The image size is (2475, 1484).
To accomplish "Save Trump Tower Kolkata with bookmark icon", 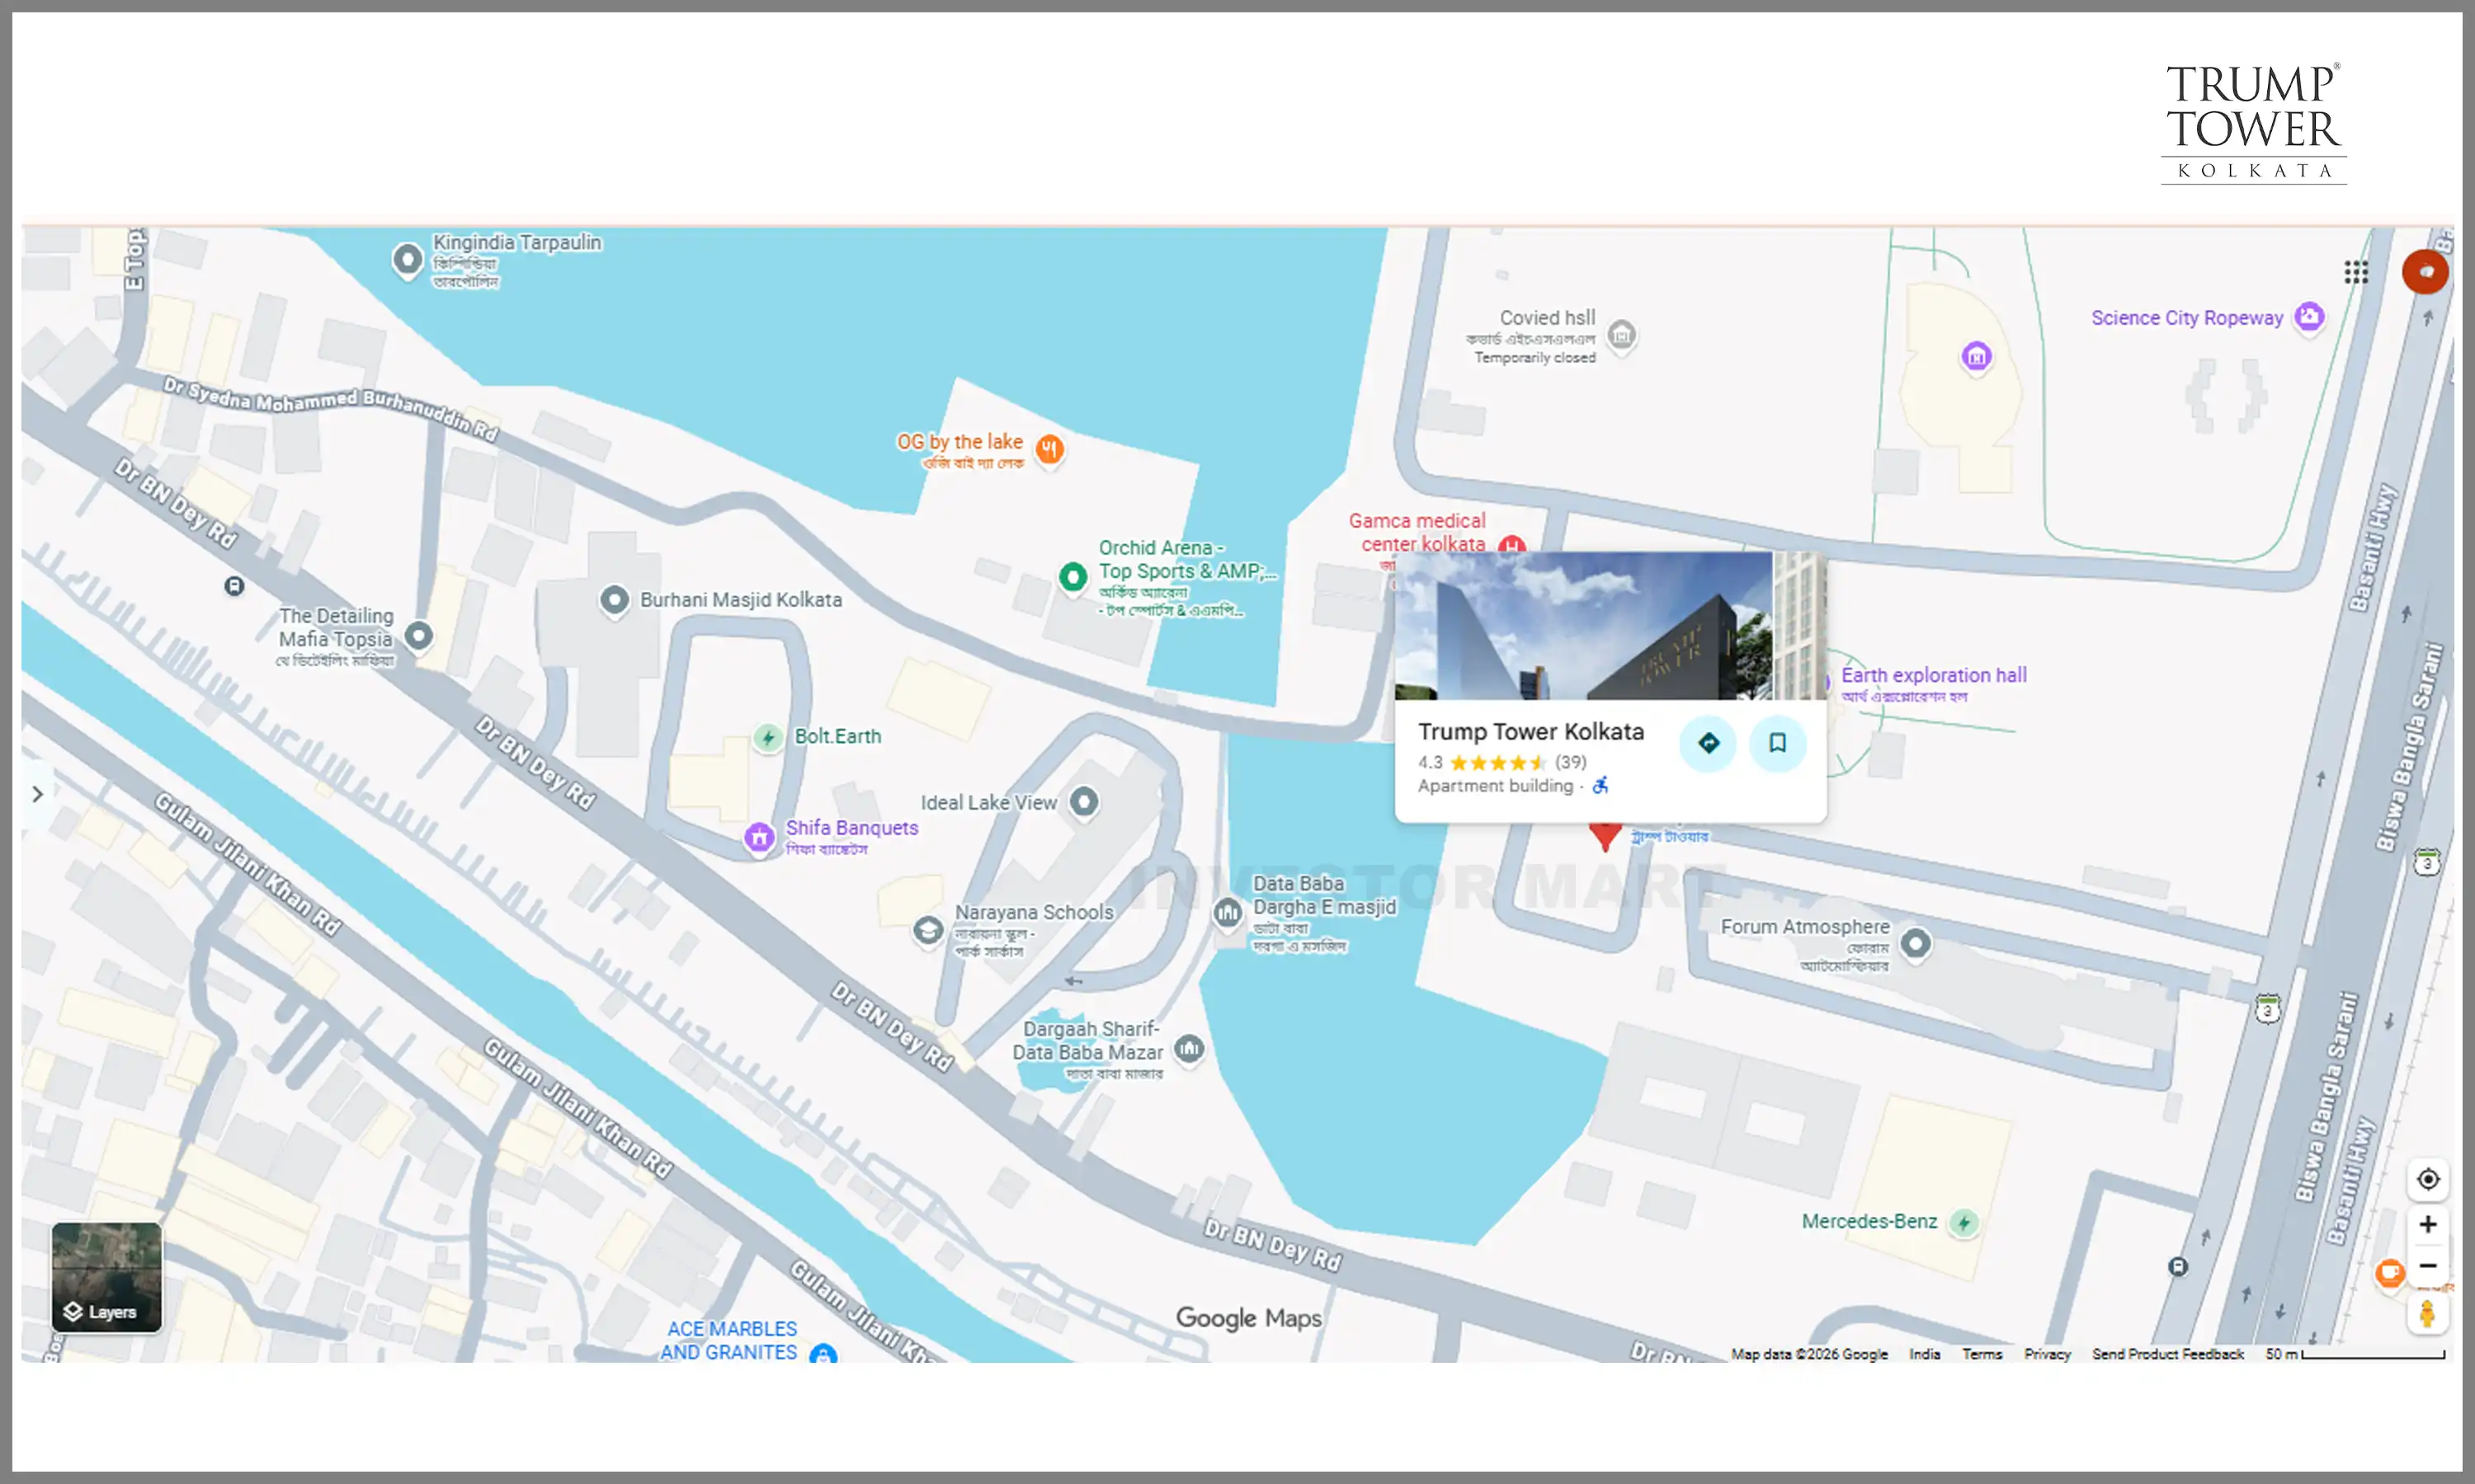I will (1778, 743).
